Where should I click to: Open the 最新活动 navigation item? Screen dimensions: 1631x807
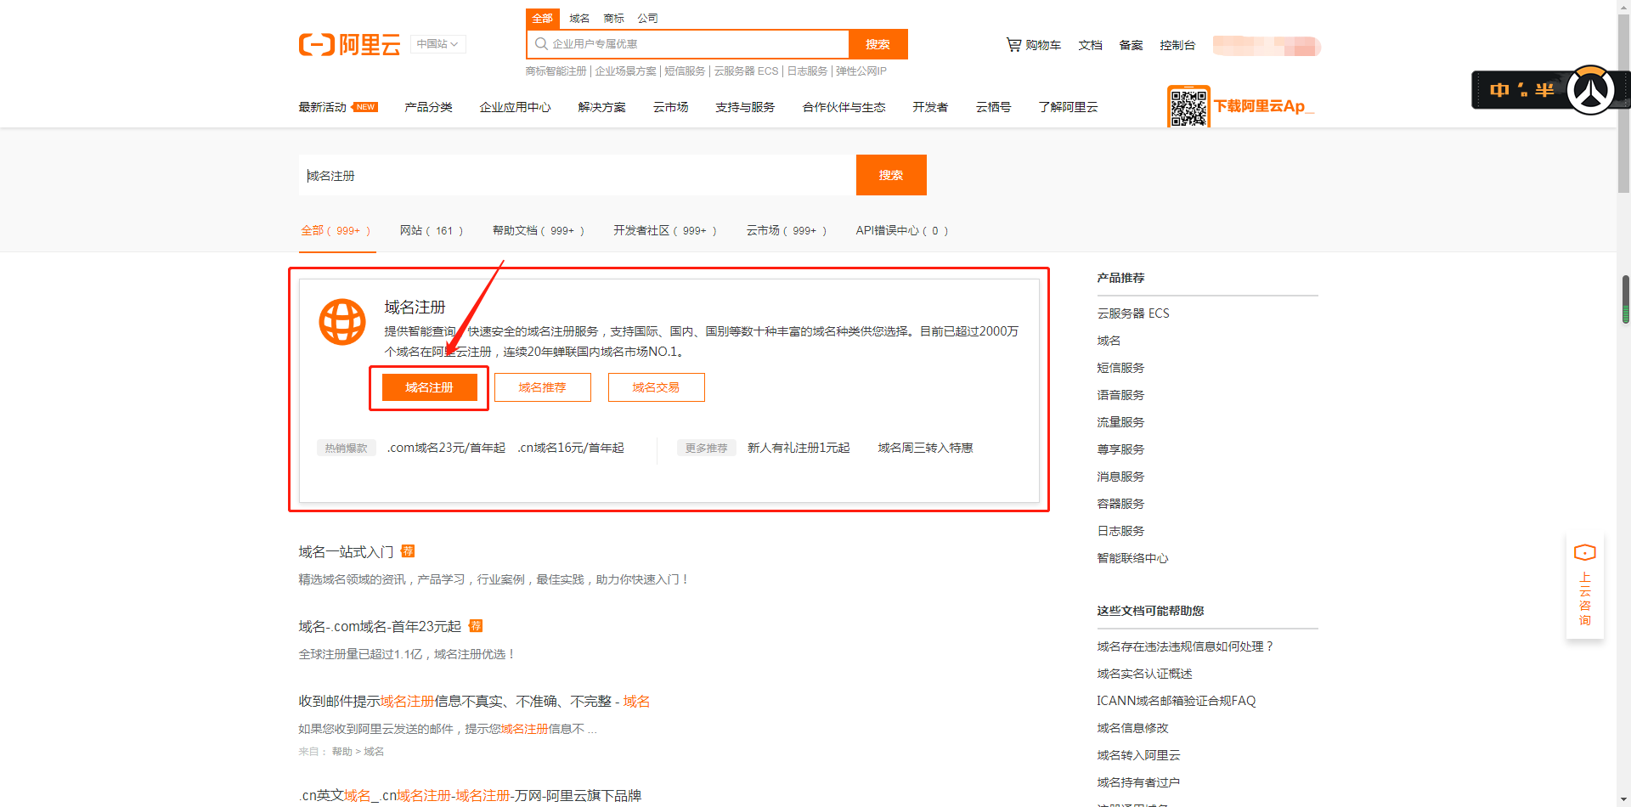323,107
